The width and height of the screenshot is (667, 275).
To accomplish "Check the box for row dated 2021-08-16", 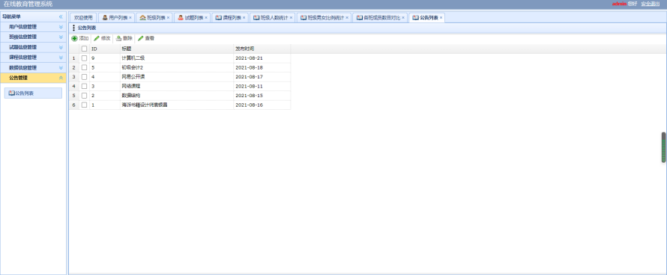I will (84, 105).
